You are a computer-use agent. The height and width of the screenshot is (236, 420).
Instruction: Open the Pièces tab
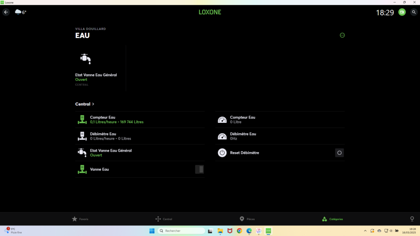click(247, 219)
